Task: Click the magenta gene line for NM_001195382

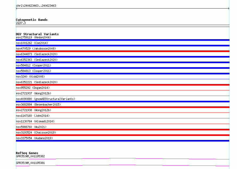Action: pyautogui.click(x=122, y=158)
